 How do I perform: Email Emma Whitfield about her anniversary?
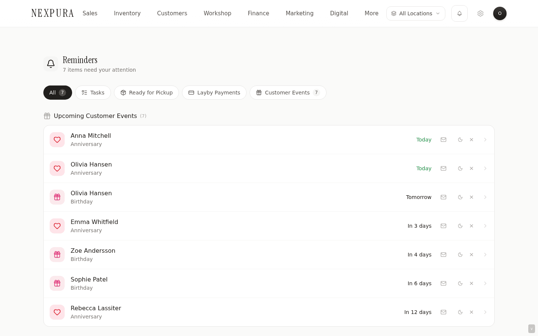tap(443, 226)
